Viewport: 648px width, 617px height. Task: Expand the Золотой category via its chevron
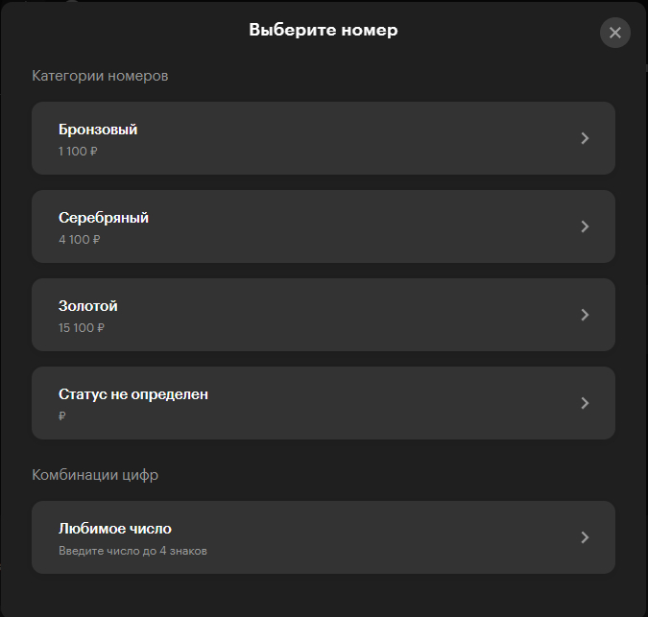tap(585, 315)
